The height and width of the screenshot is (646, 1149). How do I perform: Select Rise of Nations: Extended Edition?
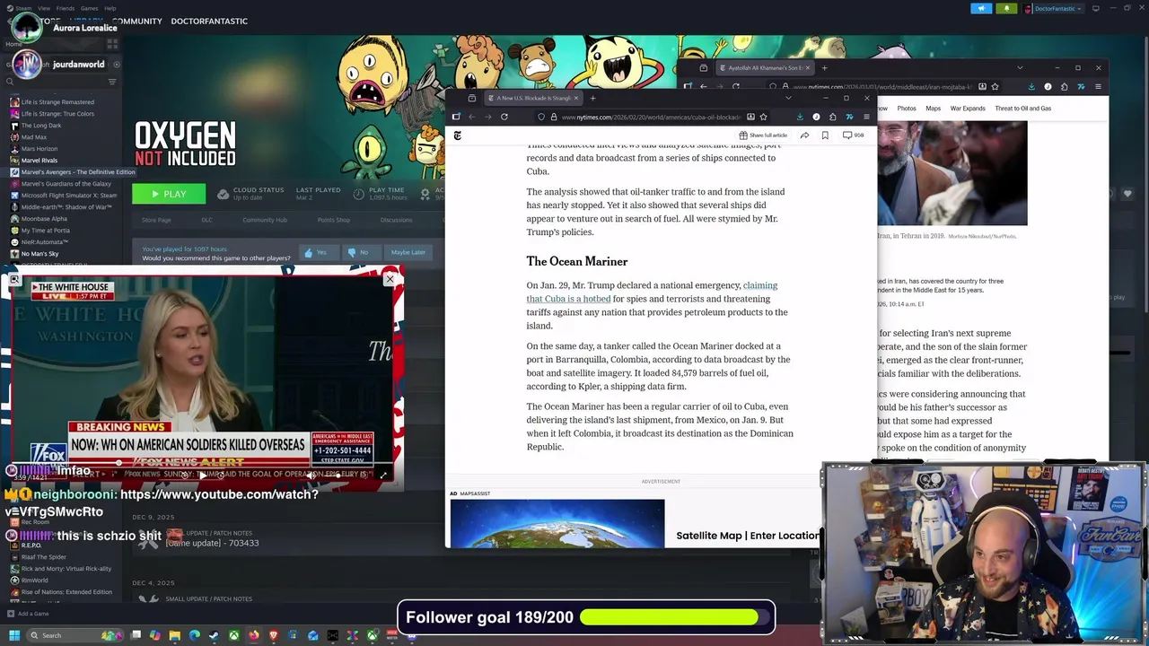point(66,592)
